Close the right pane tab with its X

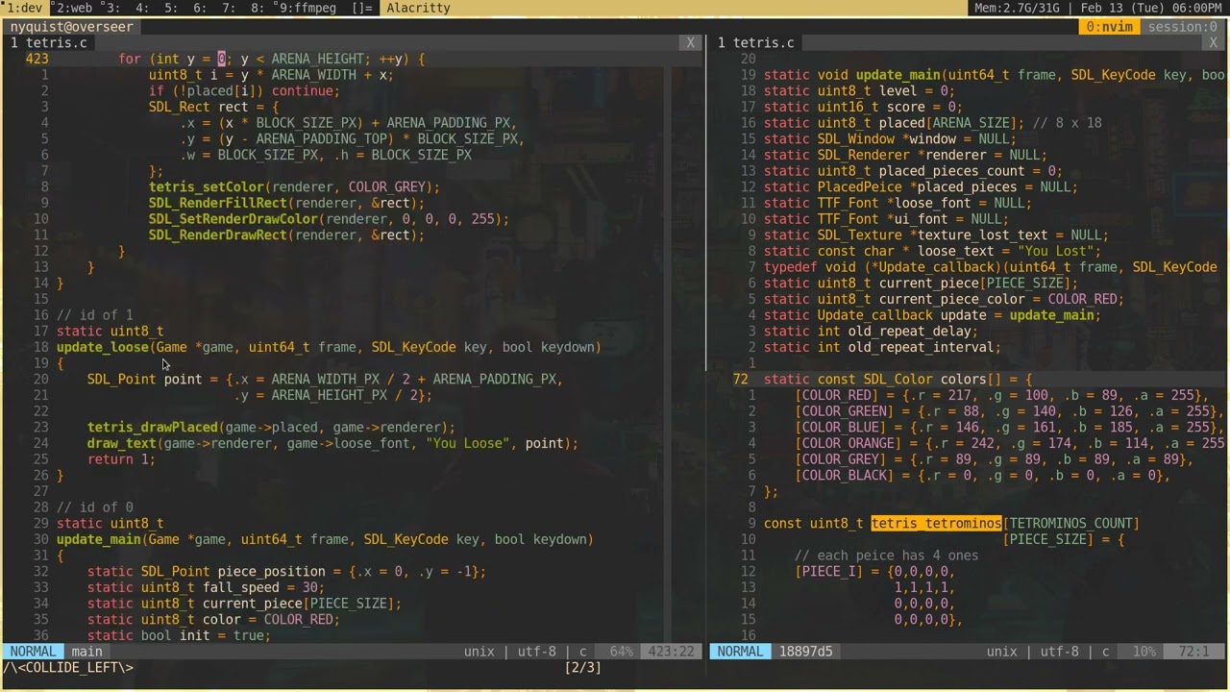(1214, 43)
